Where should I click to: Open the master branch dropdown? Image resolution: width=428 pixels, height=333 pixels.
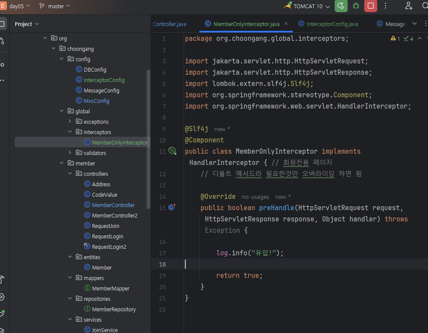(x=55, y=6)
